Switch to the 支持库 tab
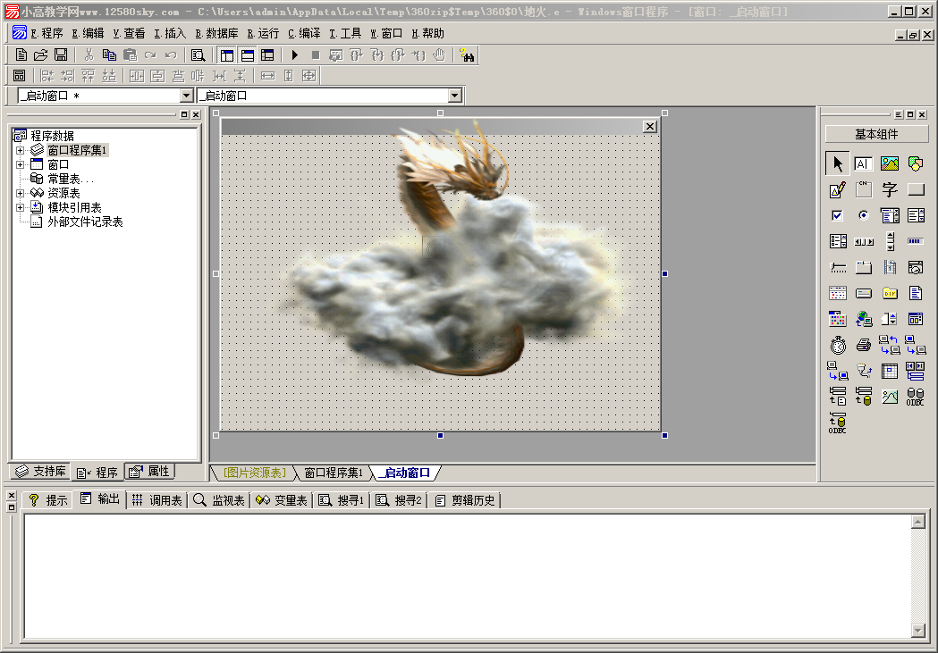The height and width of the screenshot is (653, 938). (x=40, y=472)
